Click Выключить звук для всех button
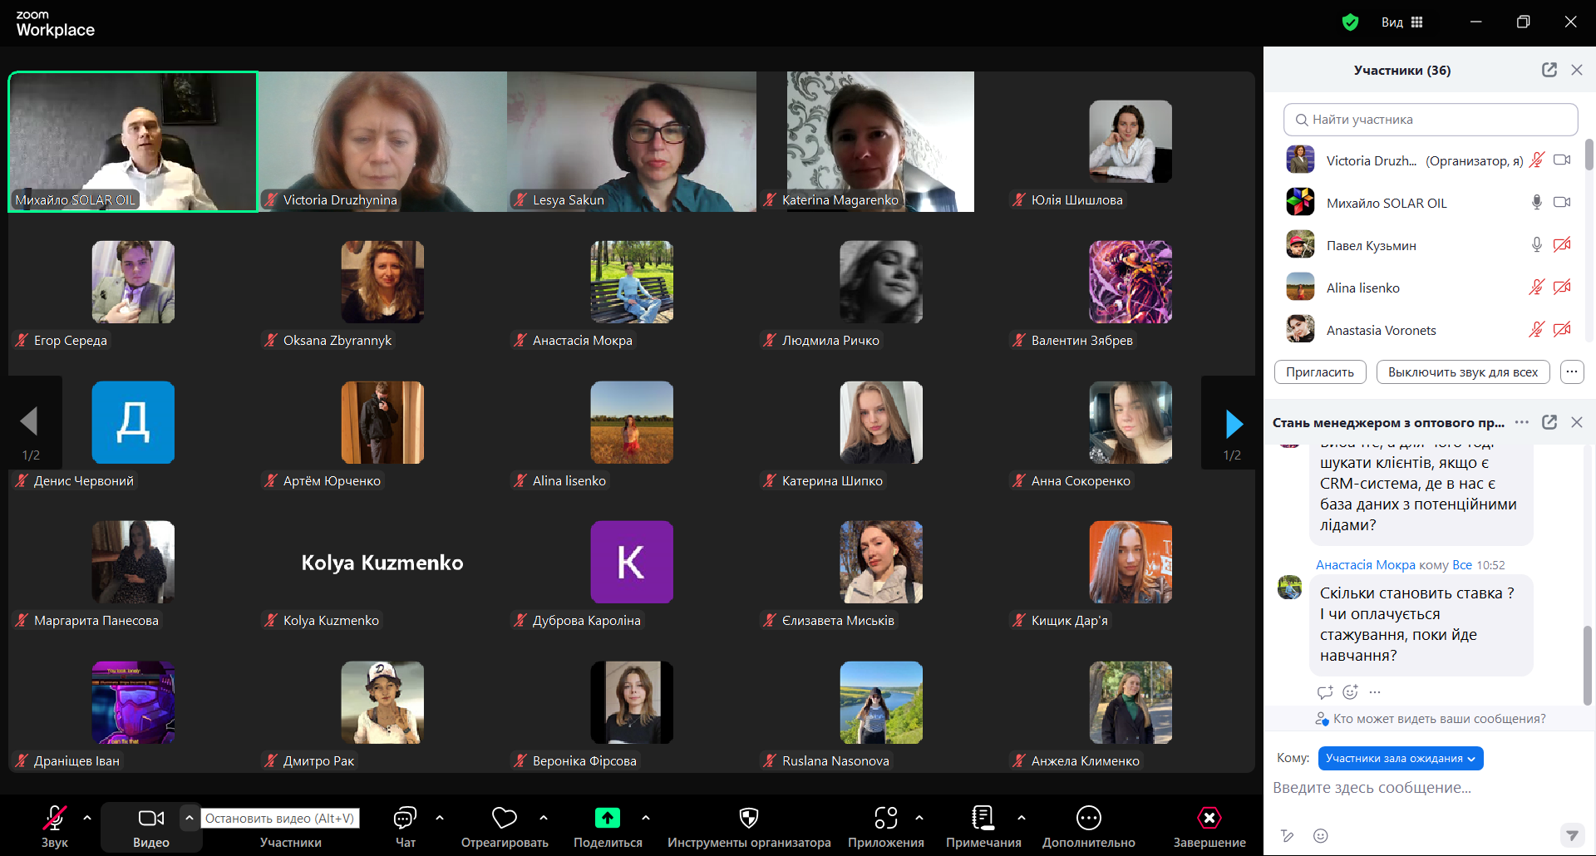 1463,372
